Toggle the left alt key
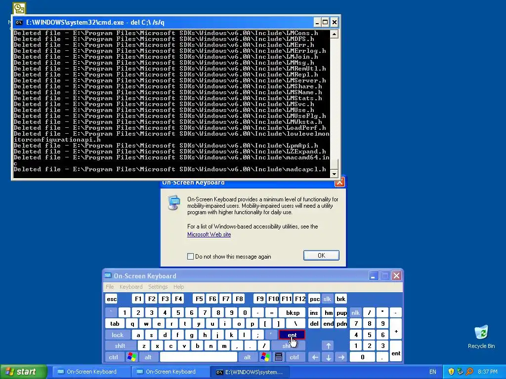506x379 pixels. 148,357
